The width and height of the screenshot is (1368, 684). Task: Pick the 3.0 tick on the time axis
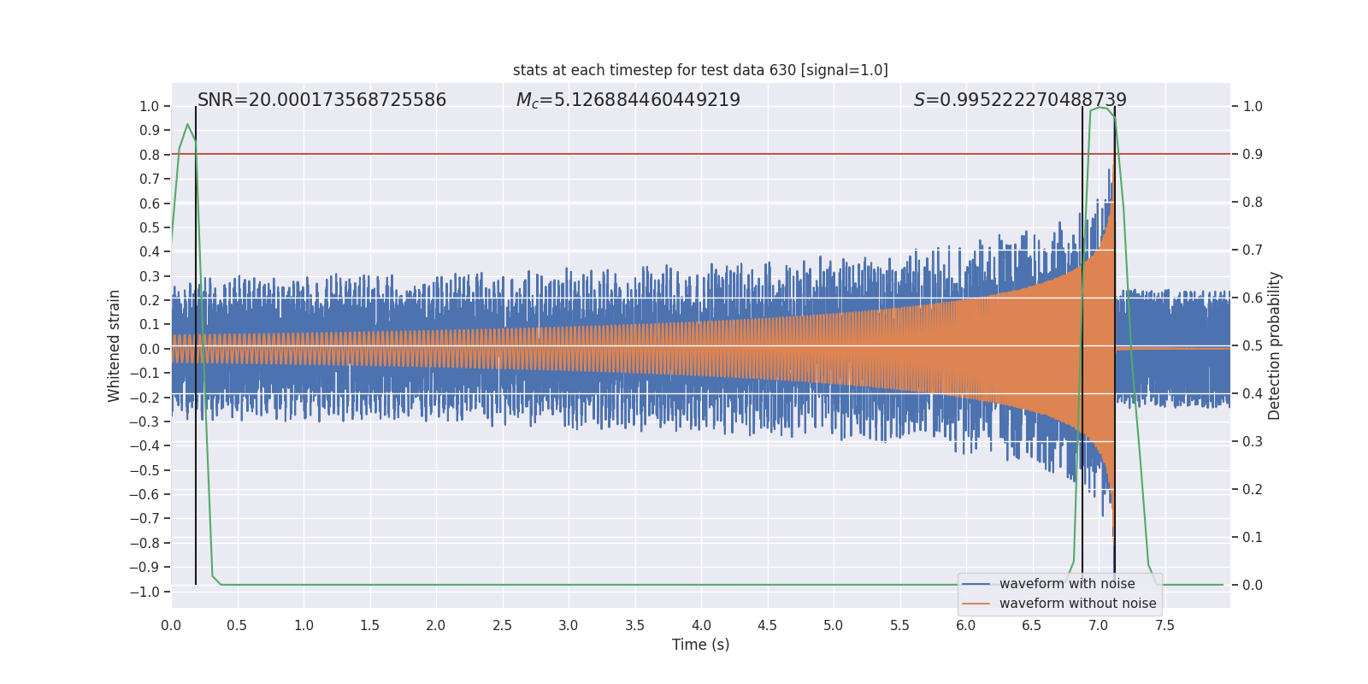tap(569, 625)
